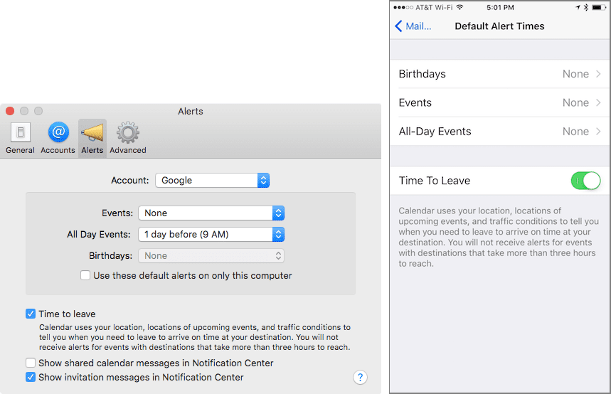Tap the battery indicator on iPhone
The height and width of the screenshot is (394, 611).
(599, 7)
